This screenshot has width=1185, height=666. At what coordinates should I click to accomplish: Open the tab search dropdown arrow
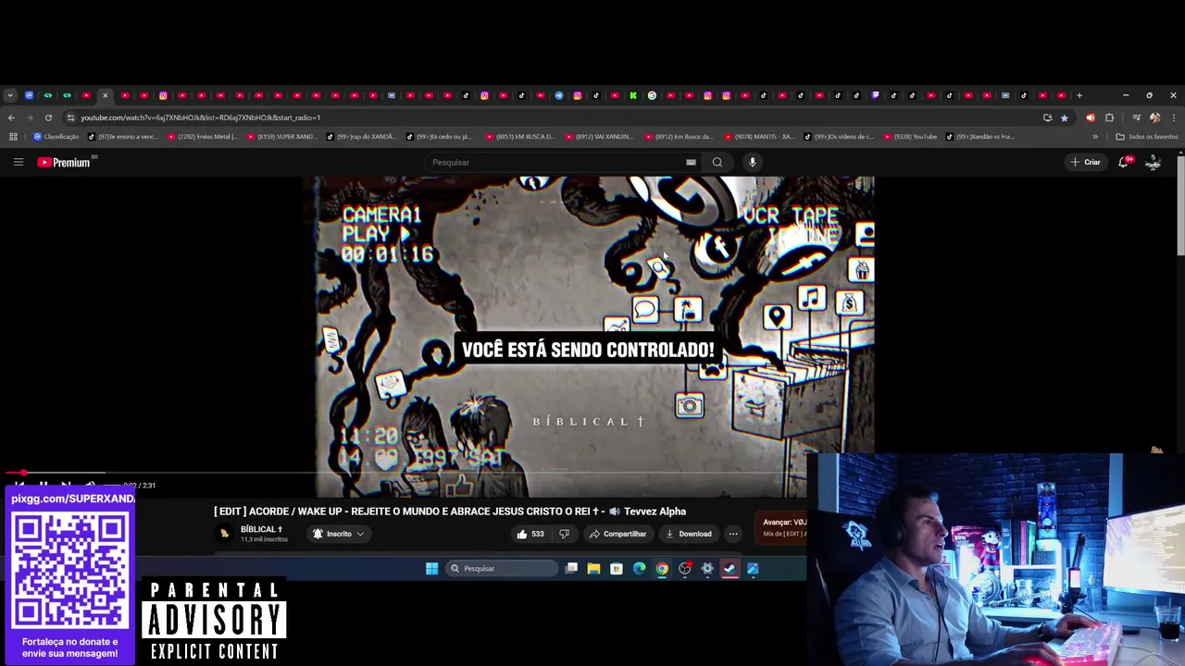[x=9, y=95]
